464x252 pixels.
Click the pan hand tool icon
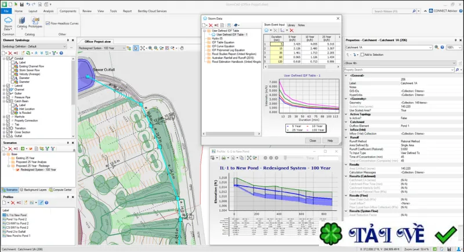[182, 48]
